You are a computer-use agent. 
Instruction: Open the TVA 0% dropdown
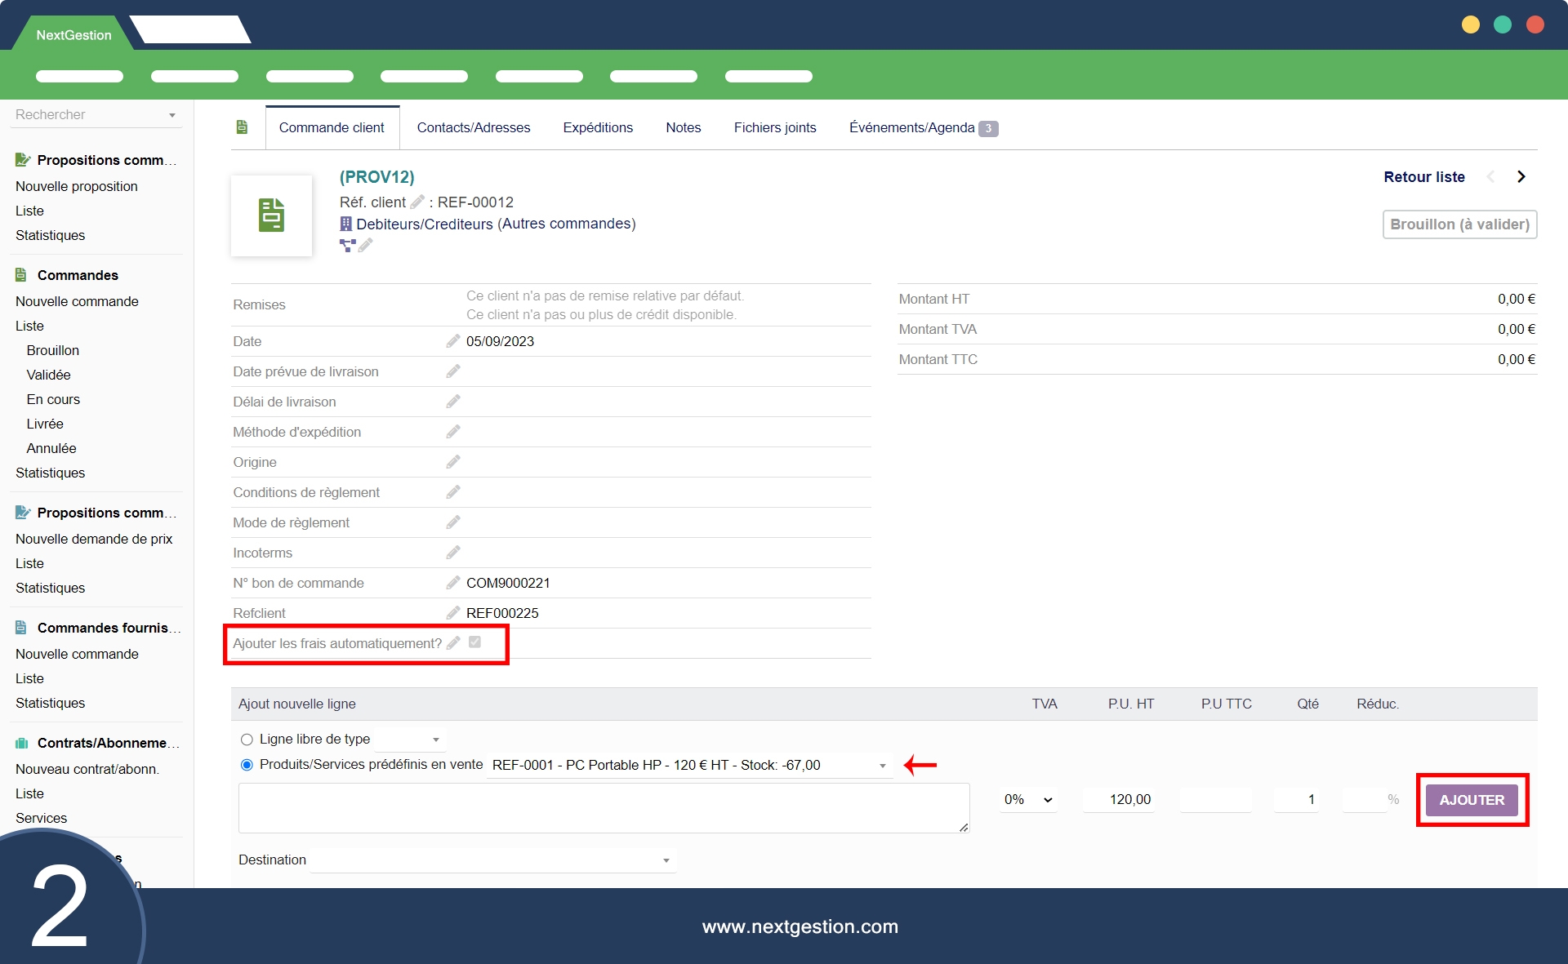point(1027,800)
